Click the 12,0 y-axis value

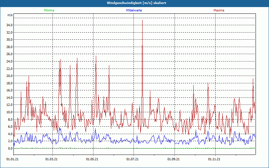(9, 105)
